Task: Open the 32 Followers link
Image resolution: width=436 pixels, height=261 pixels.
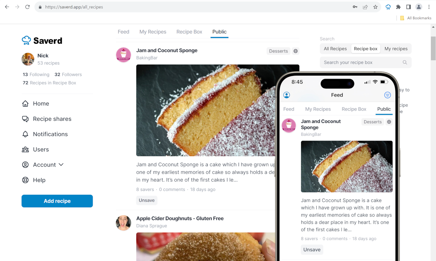Action: pyautogui.click(x=68, y=75)
